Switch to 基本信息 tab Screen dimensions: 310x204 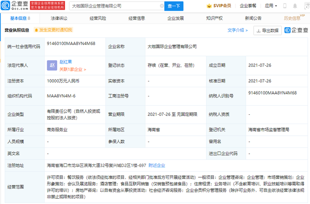click(x=20, y=18)
